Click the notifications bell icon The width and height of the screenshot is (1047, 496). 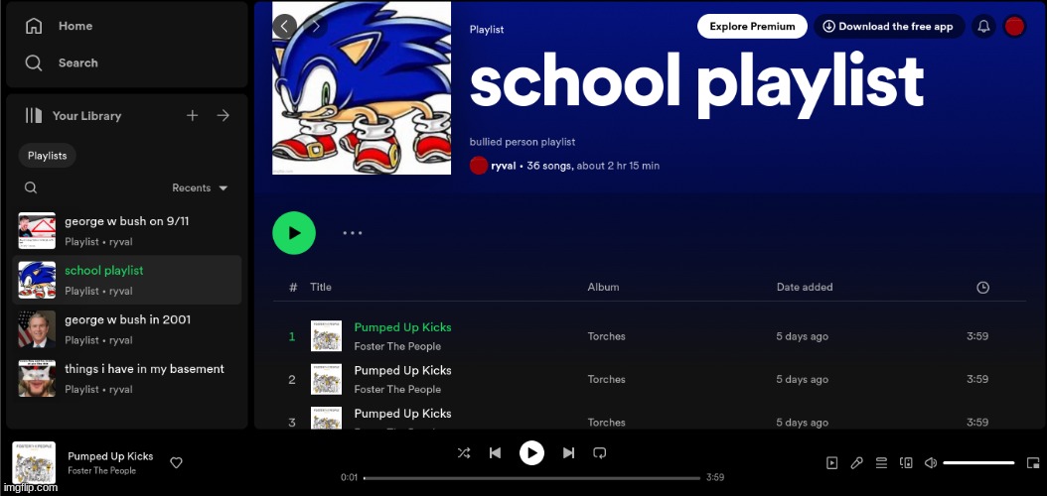point(983,27)
